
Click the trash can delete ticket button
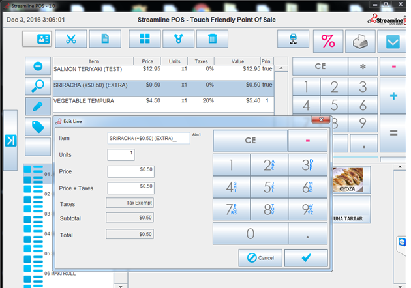pos(212,38)
